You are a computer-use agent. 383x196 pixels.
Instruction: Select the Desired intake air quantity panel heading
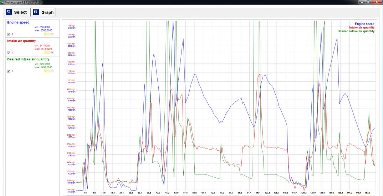tap(28, 59)
